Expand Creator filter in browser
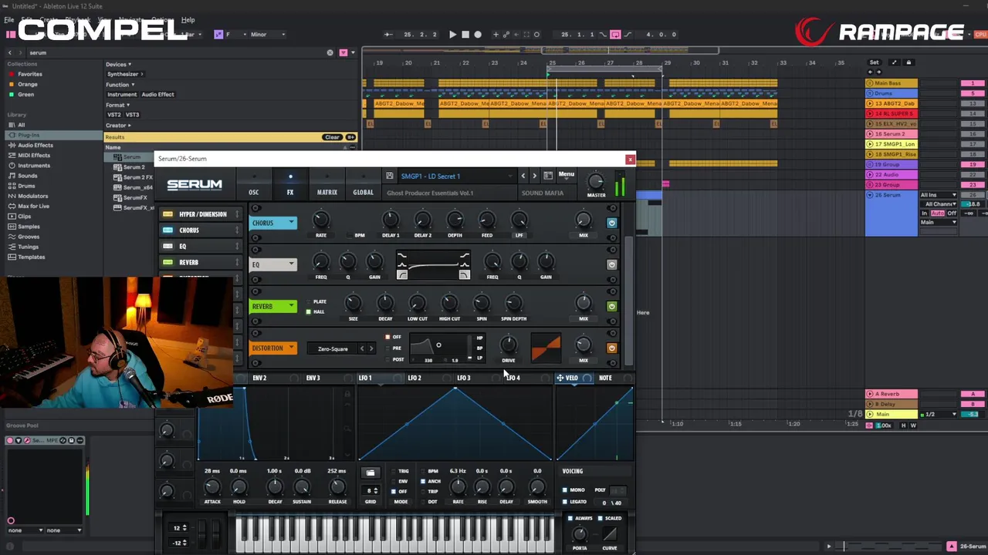Viewport: 988px width, 555px height. pyautogui.click(x=118, y=125)
